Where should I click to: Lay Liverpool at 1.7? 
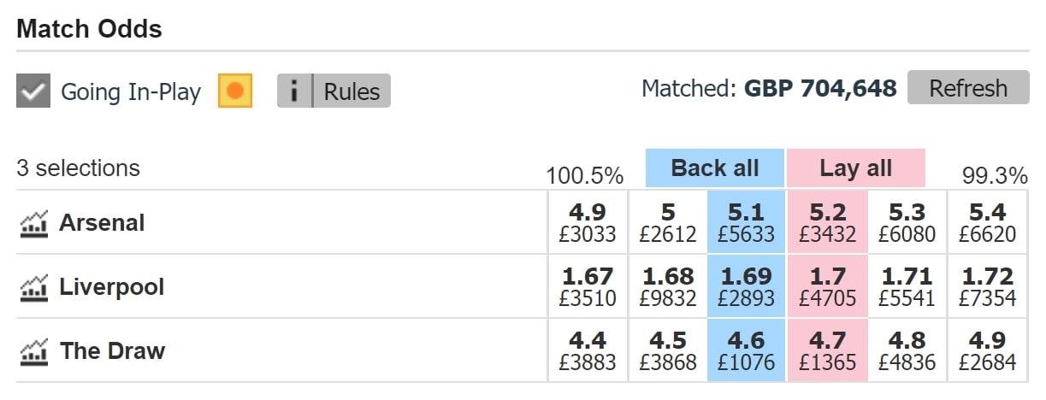[x=826, y=286]
